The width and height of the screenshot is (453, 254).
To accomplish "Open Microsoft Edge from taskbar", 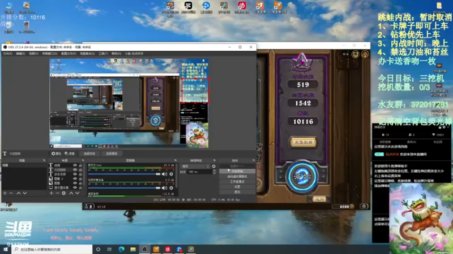I will click(x=121, y=249).
